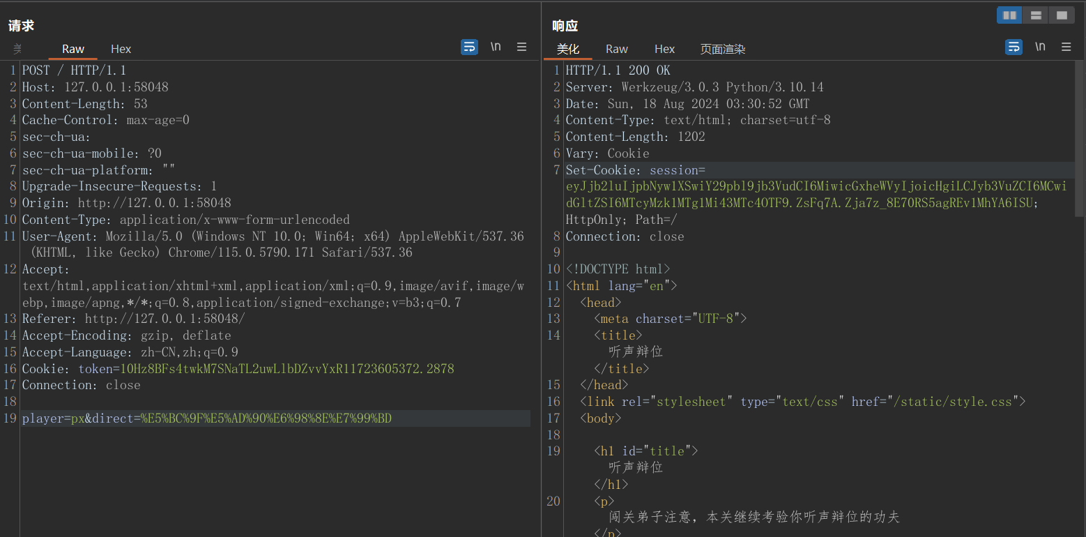Click the HTTP/1.1 200 OK status line

(x=618, y=70)
